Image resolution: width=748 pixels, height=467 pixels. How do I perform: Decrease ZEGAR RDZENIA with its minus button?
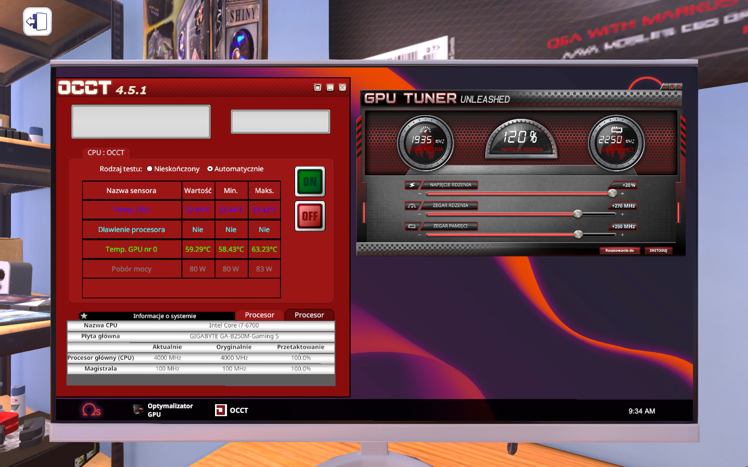pos(420,214)
